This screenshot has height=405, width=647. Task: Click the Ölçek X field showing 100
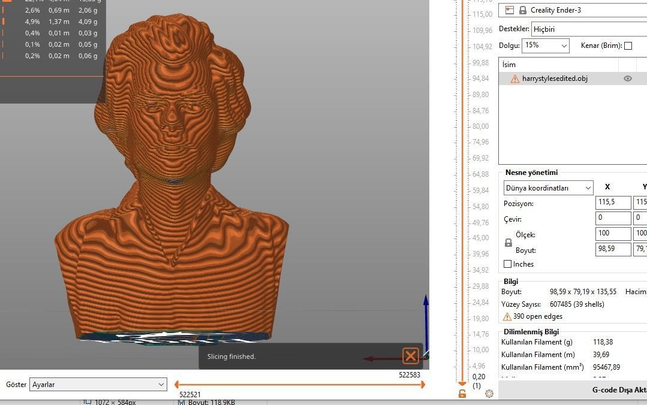613,234
